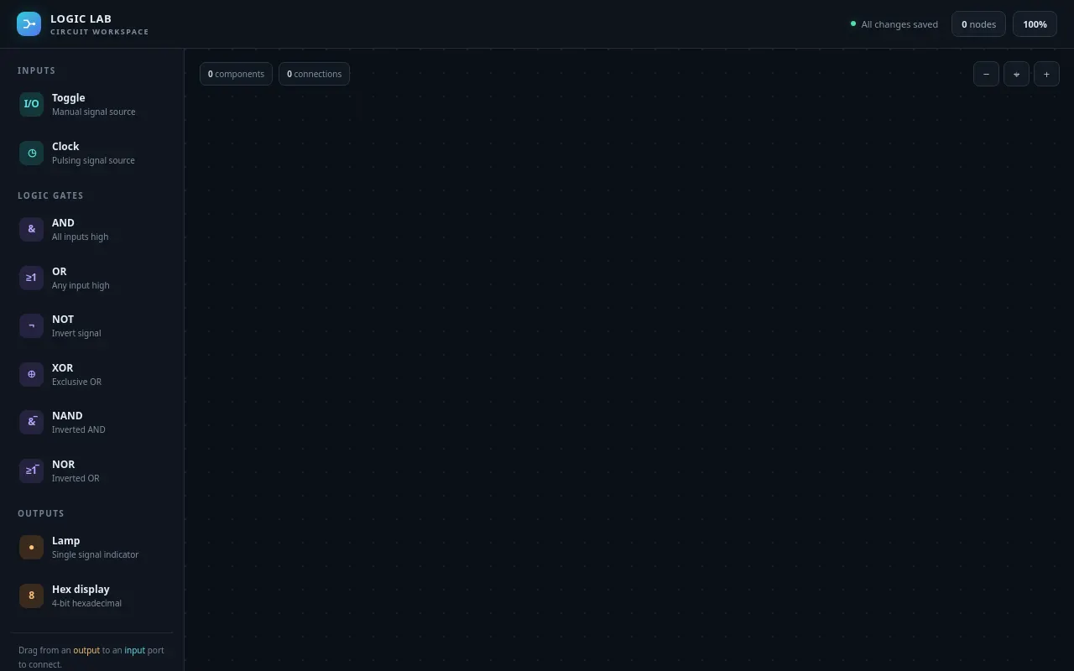Image resolution: width=1074 pixels, height=671 pixels.
Task: Click the 100% zoom level badge
Action: (1035, 24)
